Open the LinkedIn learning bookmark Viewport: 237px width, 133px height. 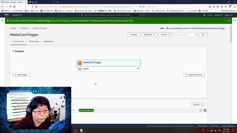click(158, 11)
